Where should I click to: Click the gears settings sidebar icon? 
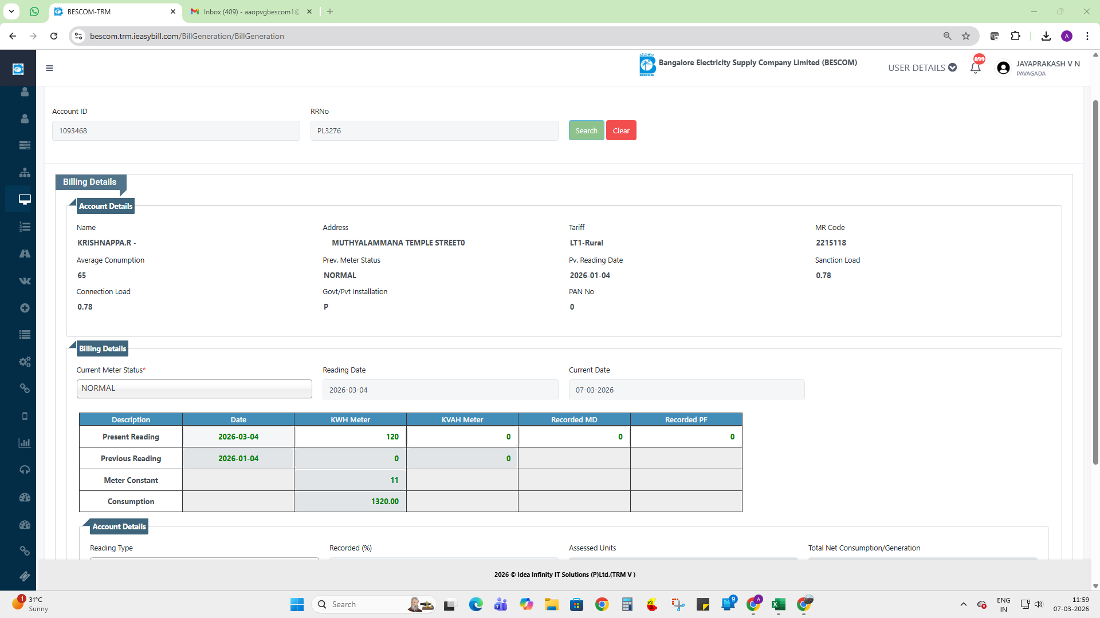click(25, 362)
